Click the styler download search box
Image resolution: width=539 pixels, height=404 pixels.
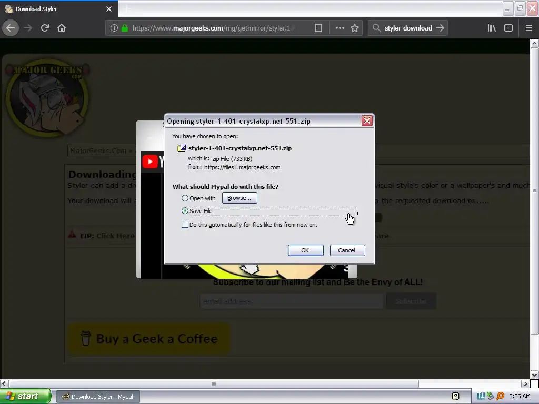point(408,28)
